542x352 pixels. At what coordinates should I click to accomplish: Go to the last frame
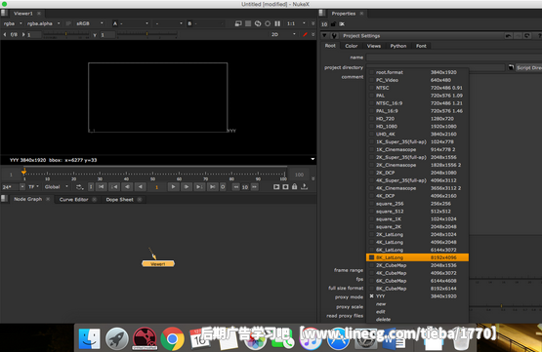(212, 186)
